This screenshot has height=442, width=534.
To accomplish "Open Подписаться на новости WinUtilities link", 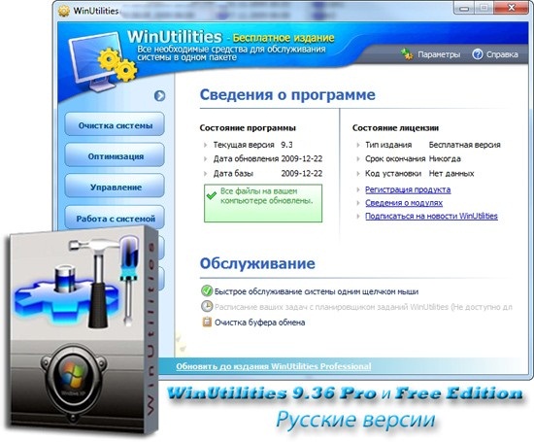I will coord(431,216).
